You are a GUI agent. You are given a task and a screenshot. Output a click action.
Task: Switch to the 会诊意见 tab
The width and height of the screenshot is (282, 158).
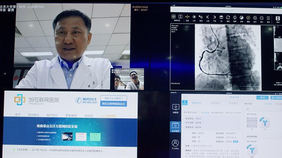click(234, 103)
